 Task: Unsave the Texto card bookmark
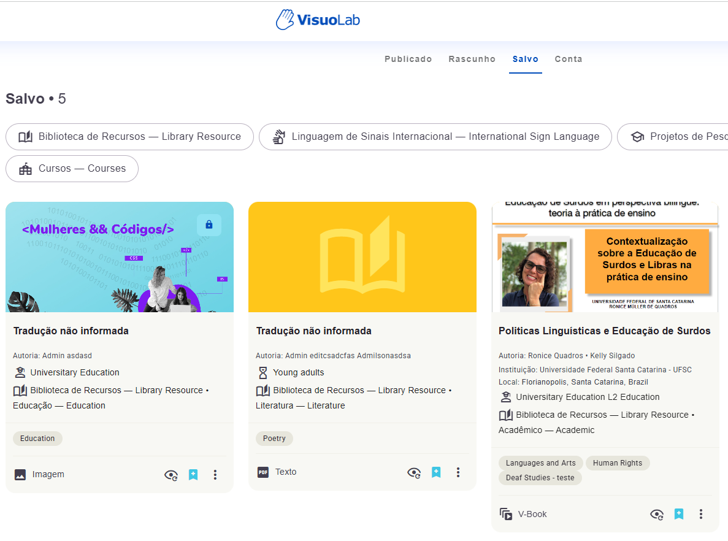(436, 472)
